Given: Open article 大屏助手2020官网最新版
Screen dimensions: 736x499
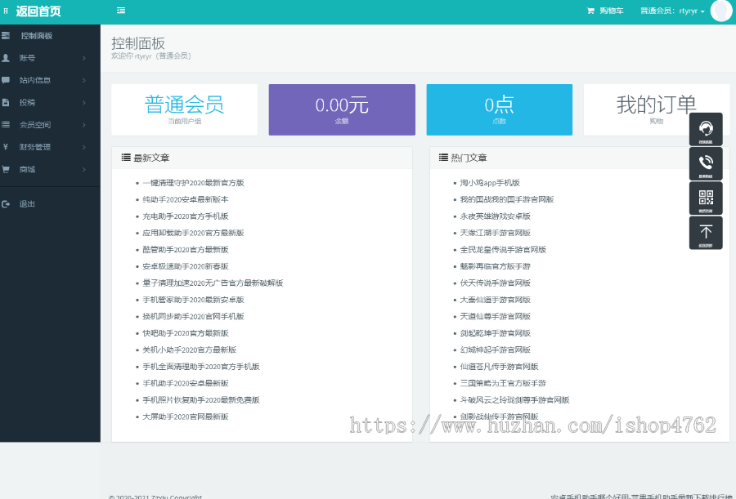Looking at the screenshot, I should (x=186, y=417).
